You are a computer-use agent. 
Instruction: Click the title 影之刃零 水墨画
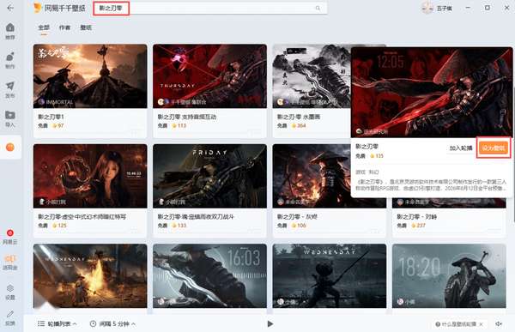[x=299, y=117]
